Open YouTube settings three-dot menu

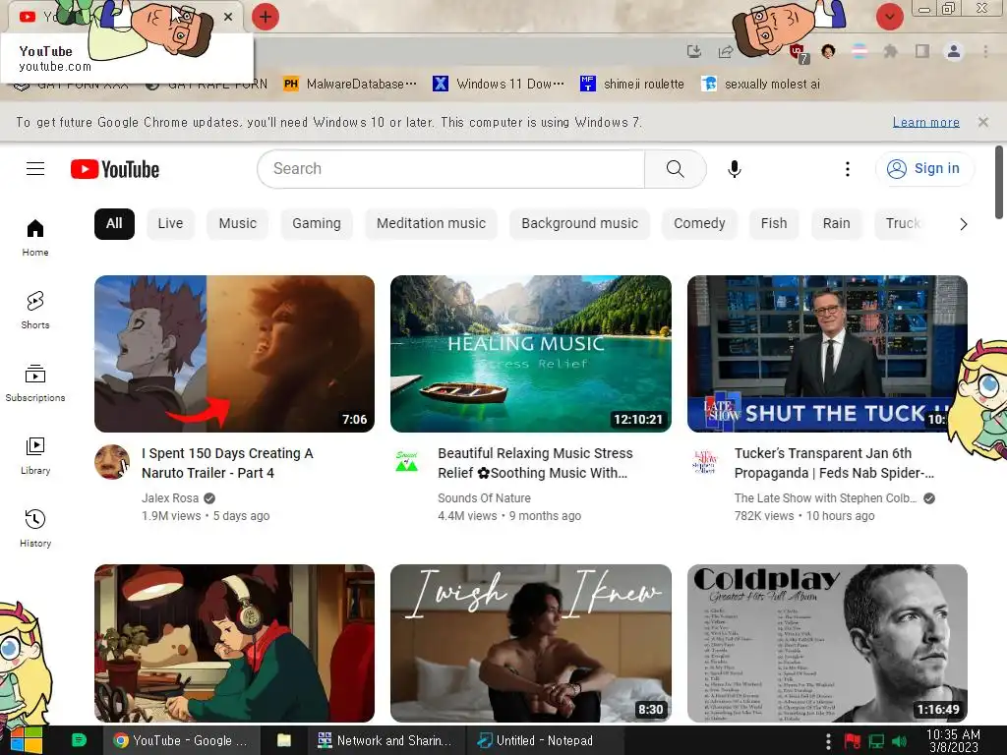tap(847, 169)
